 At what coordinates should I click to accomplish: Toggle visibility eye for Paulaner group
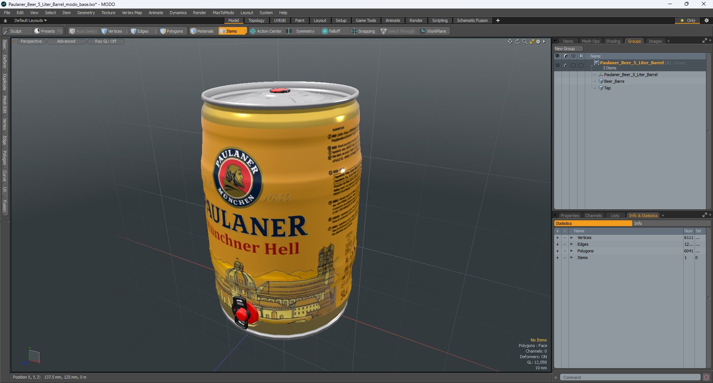557,65
